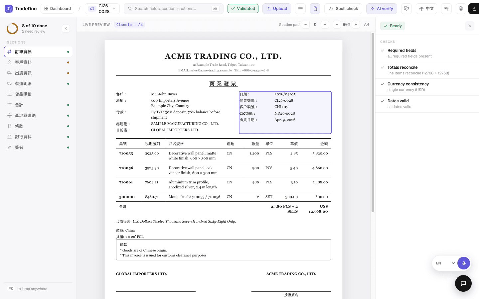This screenshot has width=479, height=299.
Task: Click the Classic · A4 template badge
Action: pyautogui.click(x=129, y=25)
